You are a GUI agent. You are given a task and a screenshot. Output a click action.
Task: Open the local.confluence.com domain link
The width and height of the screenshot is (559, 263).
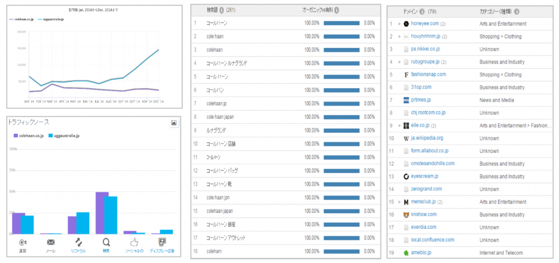click(433, 240)
